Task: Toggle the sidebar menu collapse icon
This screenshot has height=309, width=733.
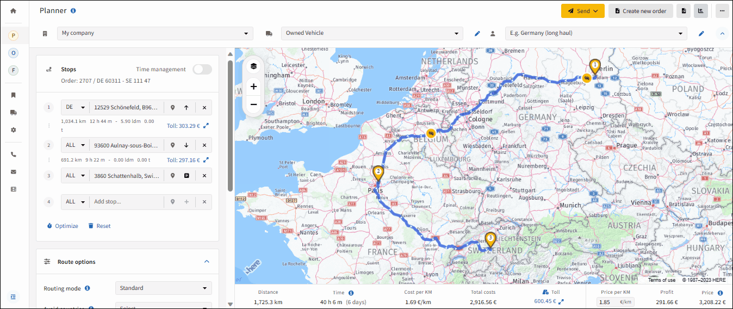Action: [14, 296]
